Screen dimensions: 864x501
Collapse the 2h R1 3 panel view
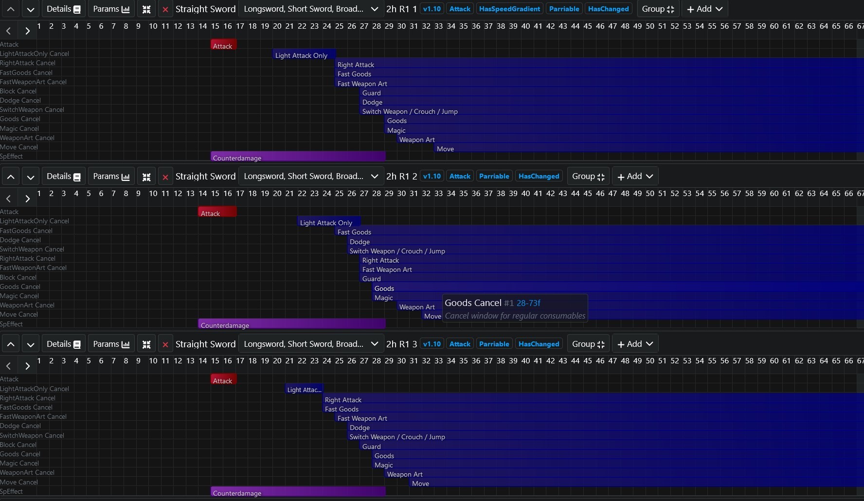click(146, 344)
